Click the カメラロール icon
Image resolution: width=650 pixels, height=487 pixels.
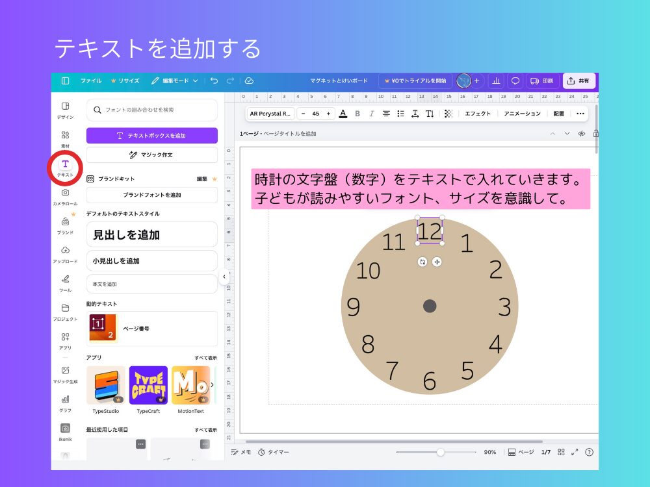pyautogui.click(x=65, y=193)
